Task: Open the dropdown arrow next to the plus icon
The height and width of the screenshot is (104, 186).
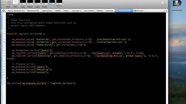Action: [x=166, y=3]
